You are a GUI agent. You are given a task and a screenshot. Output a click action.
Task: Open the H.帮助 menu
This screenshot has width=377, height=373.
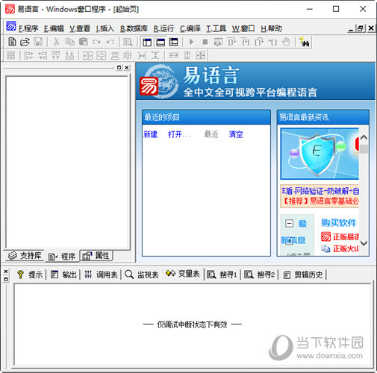(271, 28)
